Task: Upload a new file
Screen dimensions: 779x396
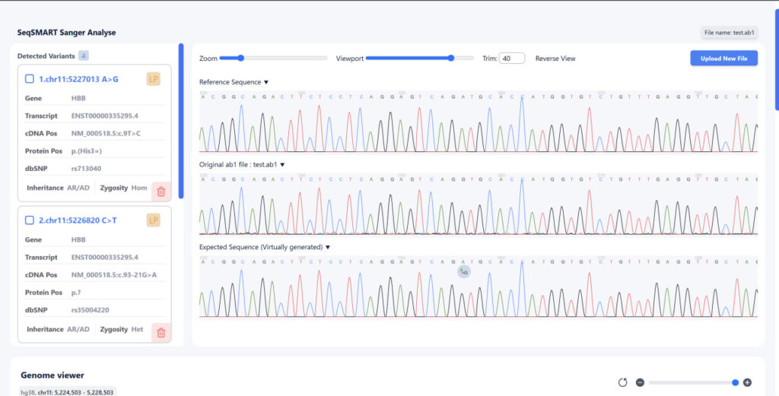Action: click(x=724, y=58)
